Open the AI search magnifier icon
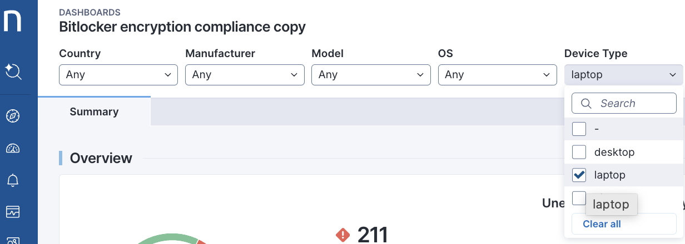 (x=13, y=72)
